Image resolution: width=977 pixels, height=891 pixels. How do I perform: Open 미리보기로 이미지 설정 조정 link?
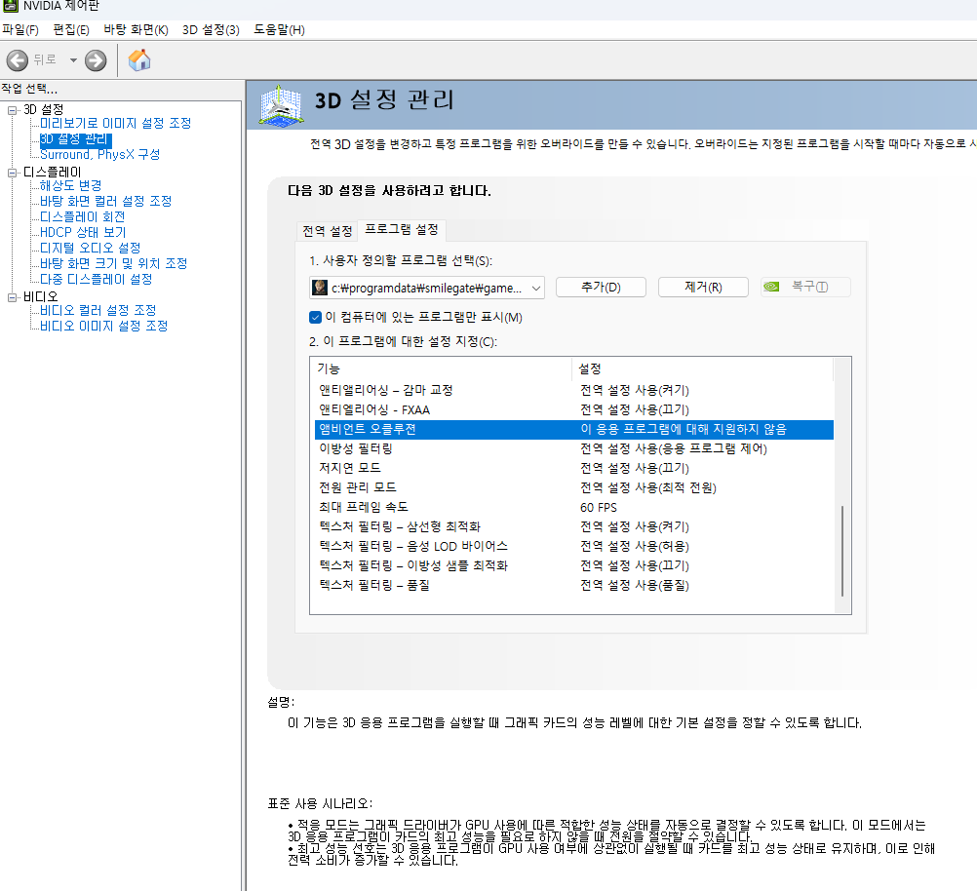[115, 124]
